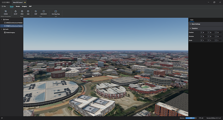223x120 pixels.
Task: Switch to the Scene ribbon tab
Action: (x=12, y=6)
